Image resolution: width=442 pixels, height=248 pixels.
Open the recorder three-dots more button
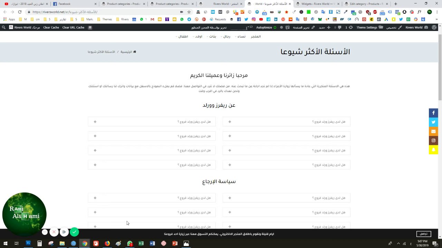[45, 232]
